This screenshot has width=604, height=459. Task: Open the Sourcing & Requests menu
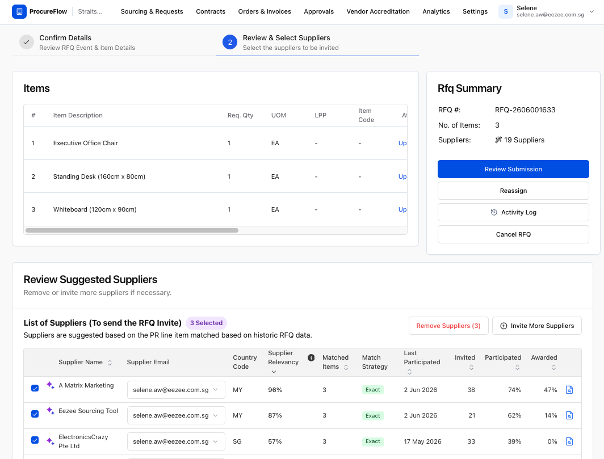(x=152, y=11)
